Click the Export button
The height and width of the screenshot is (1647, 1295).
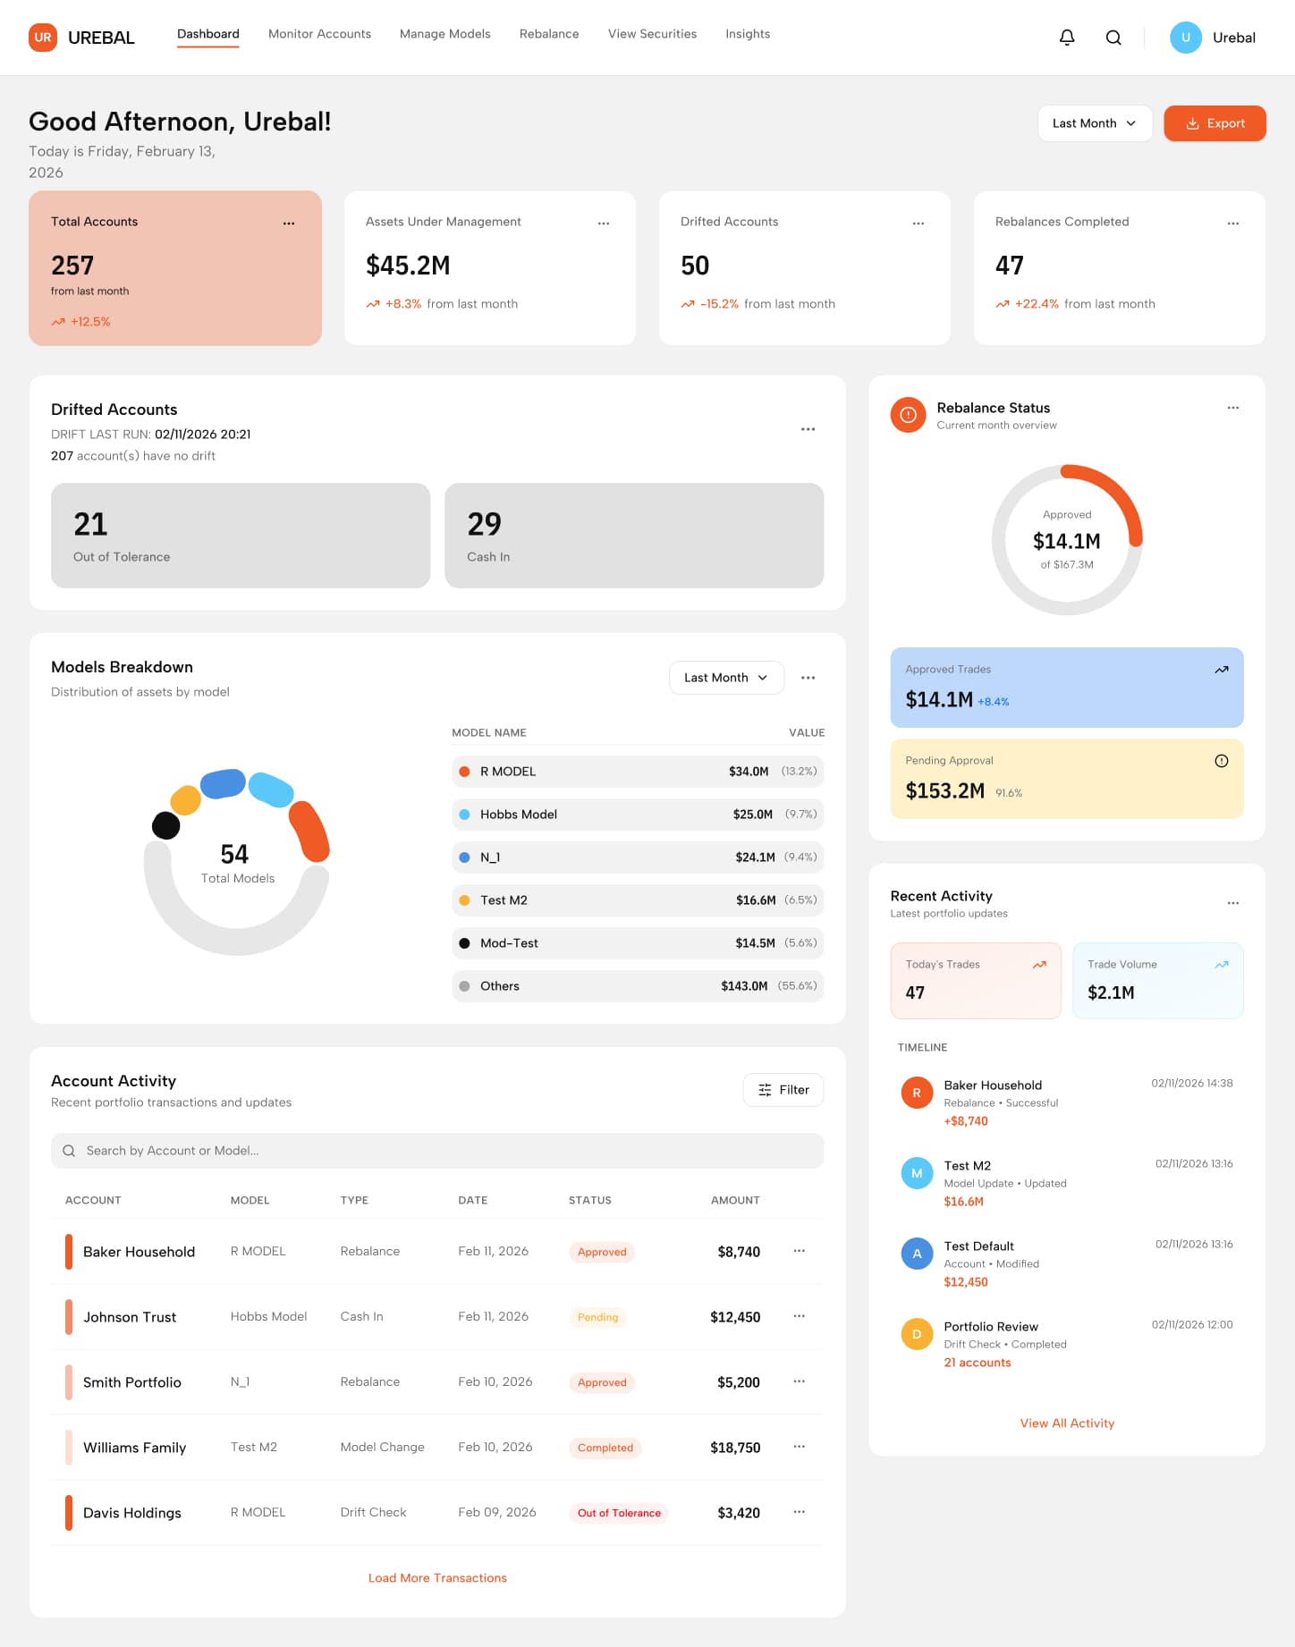coord(1215,123)
